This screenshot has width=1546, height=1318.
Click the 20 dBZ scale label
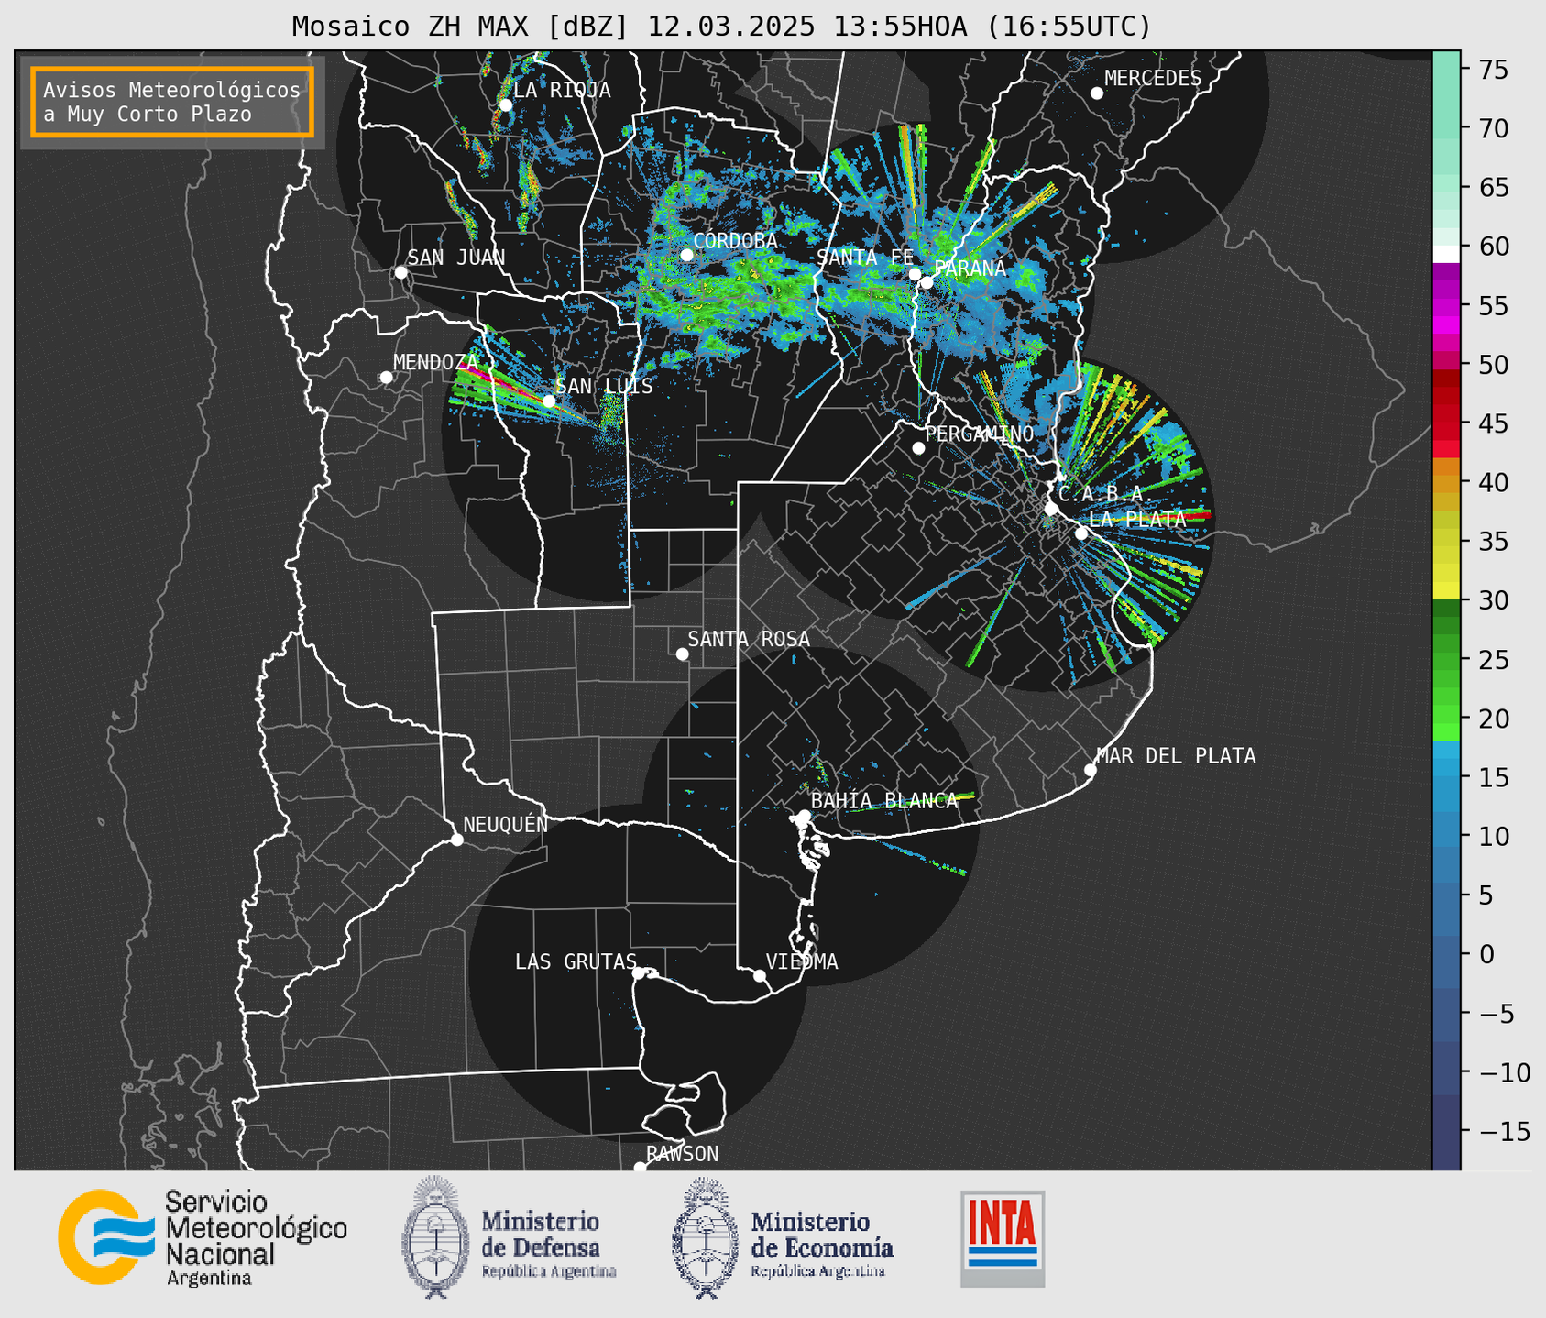1494,719
